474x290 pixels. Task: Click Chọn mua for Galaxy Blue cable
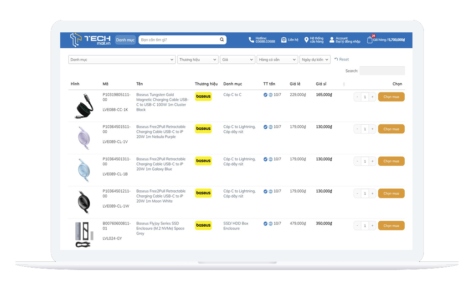[x=391, y=161]
